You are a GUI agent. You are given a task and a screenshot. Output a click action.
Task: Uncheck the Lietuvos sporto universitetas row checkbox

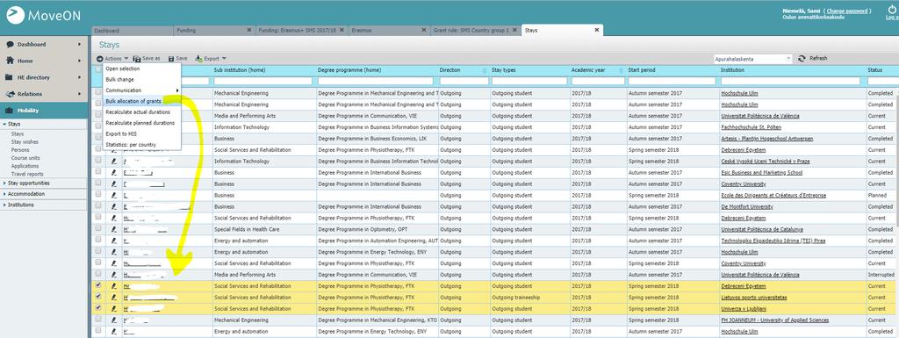[98, 296]
